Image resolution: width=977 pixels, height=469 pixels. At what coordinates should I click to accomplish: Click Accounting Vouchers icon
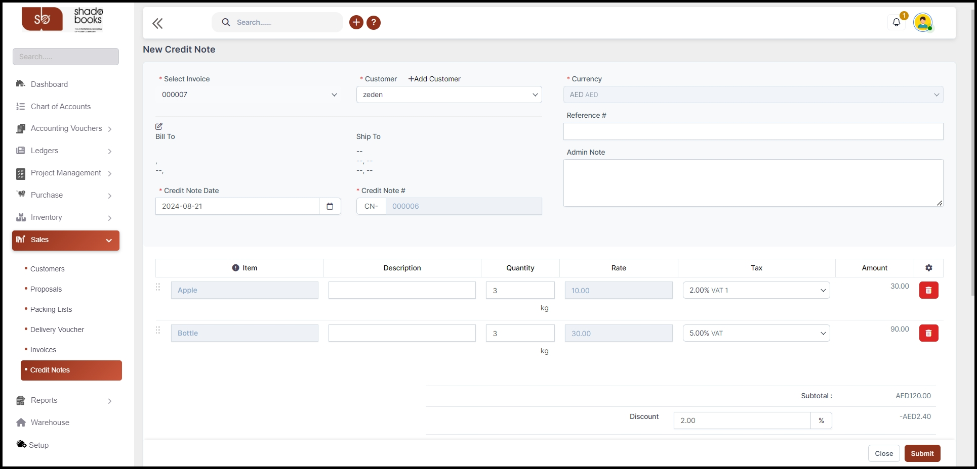pos(21,128)
